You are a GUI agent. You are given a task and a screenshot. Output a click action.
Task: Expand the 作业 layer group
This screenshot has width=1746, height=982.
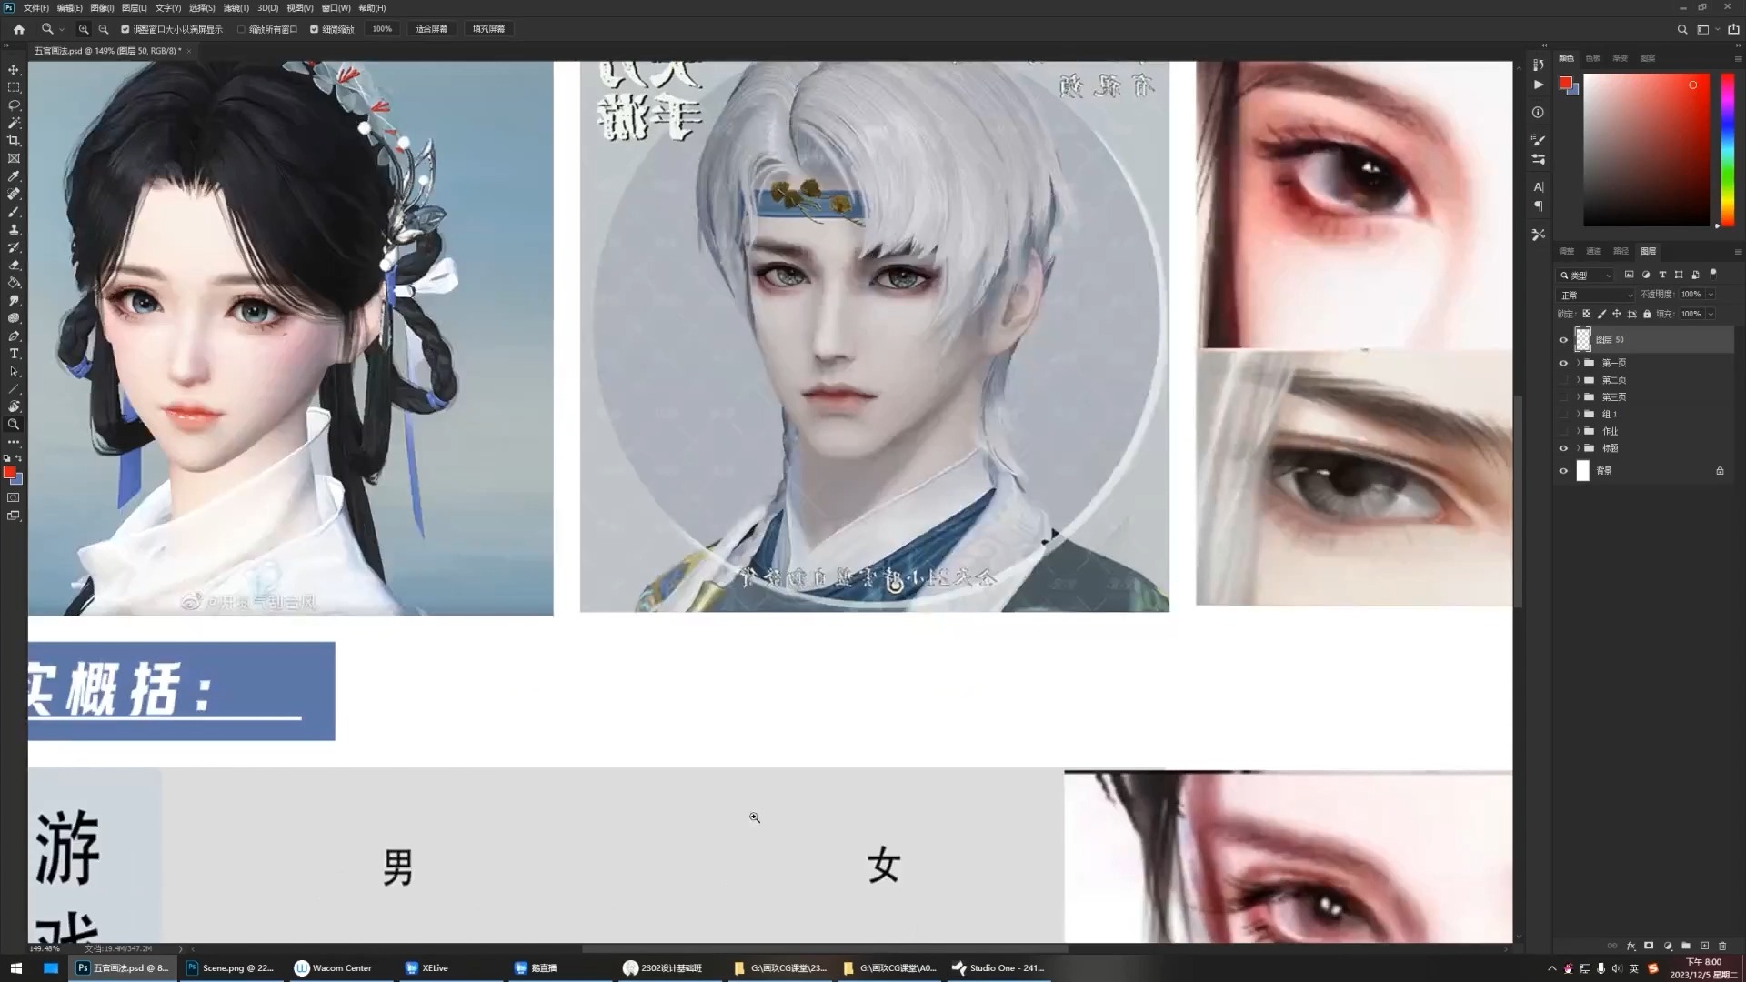[1578, 431]
